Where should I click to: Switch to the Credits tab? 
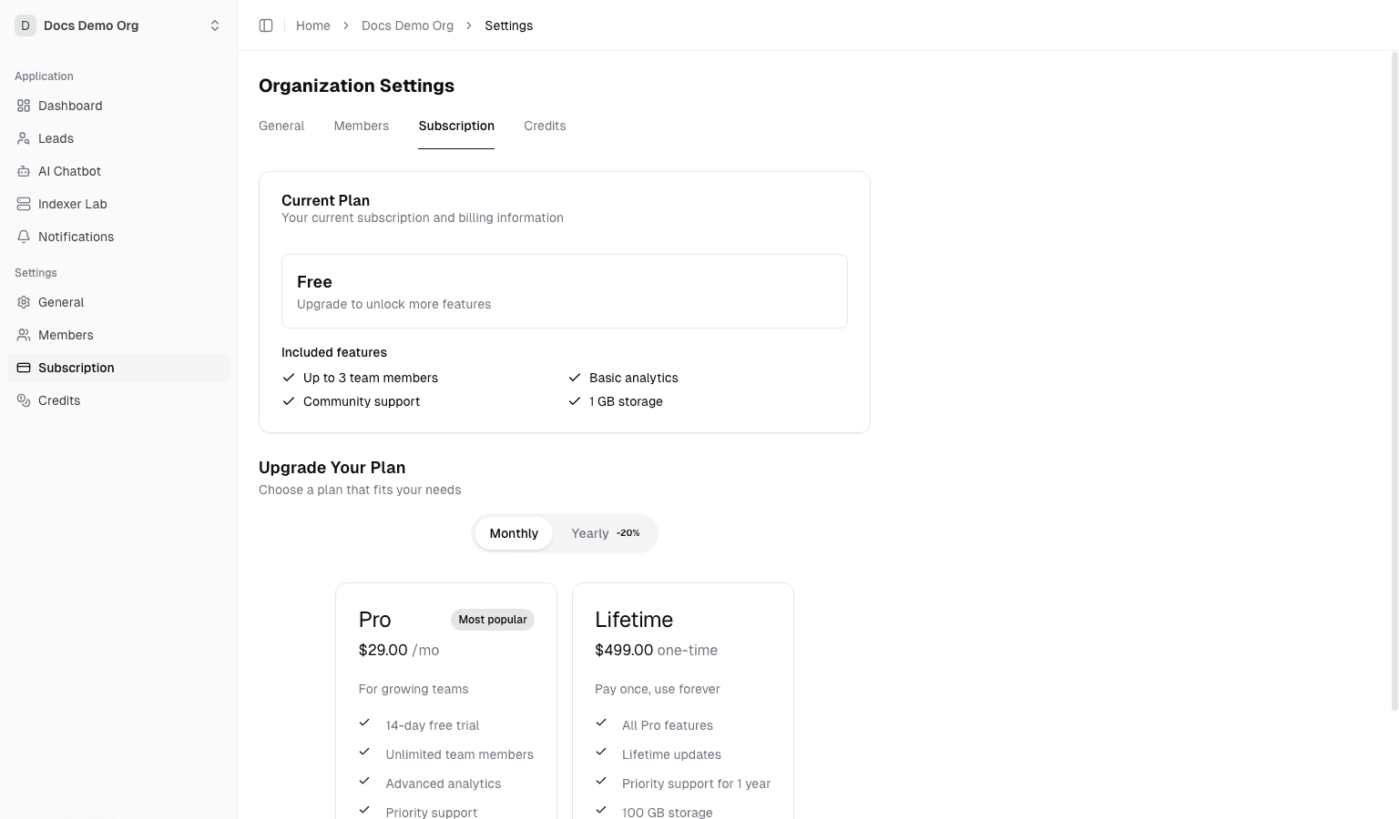pyautogui.click(x=545, y=126)
